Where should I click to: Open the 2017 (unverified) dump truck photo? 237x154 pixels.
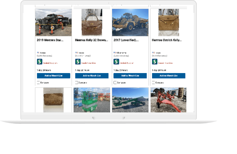(x=130, y=22)
